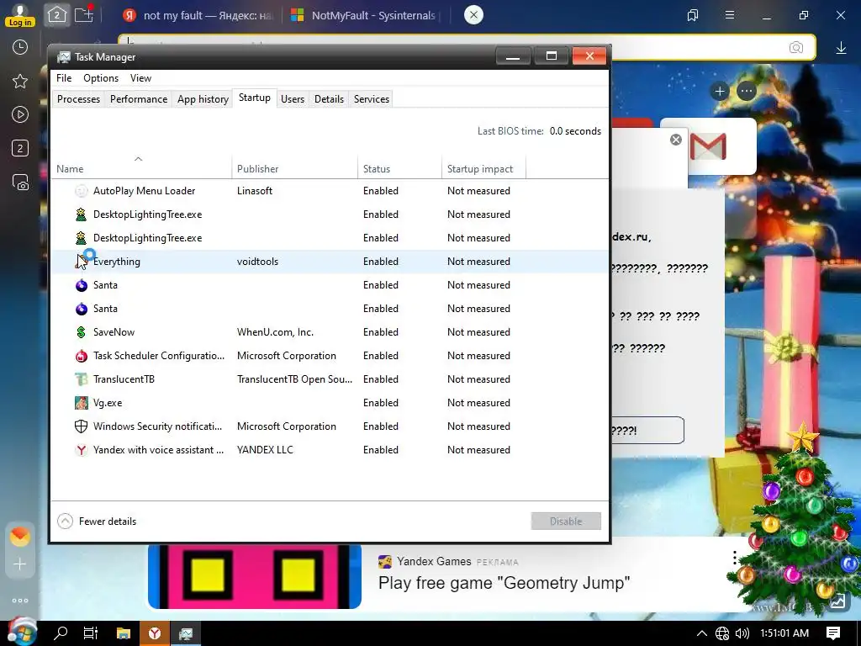This screenshot has height=646, width=861.
Task: Close the current tab with round X button
Action: 474,15
